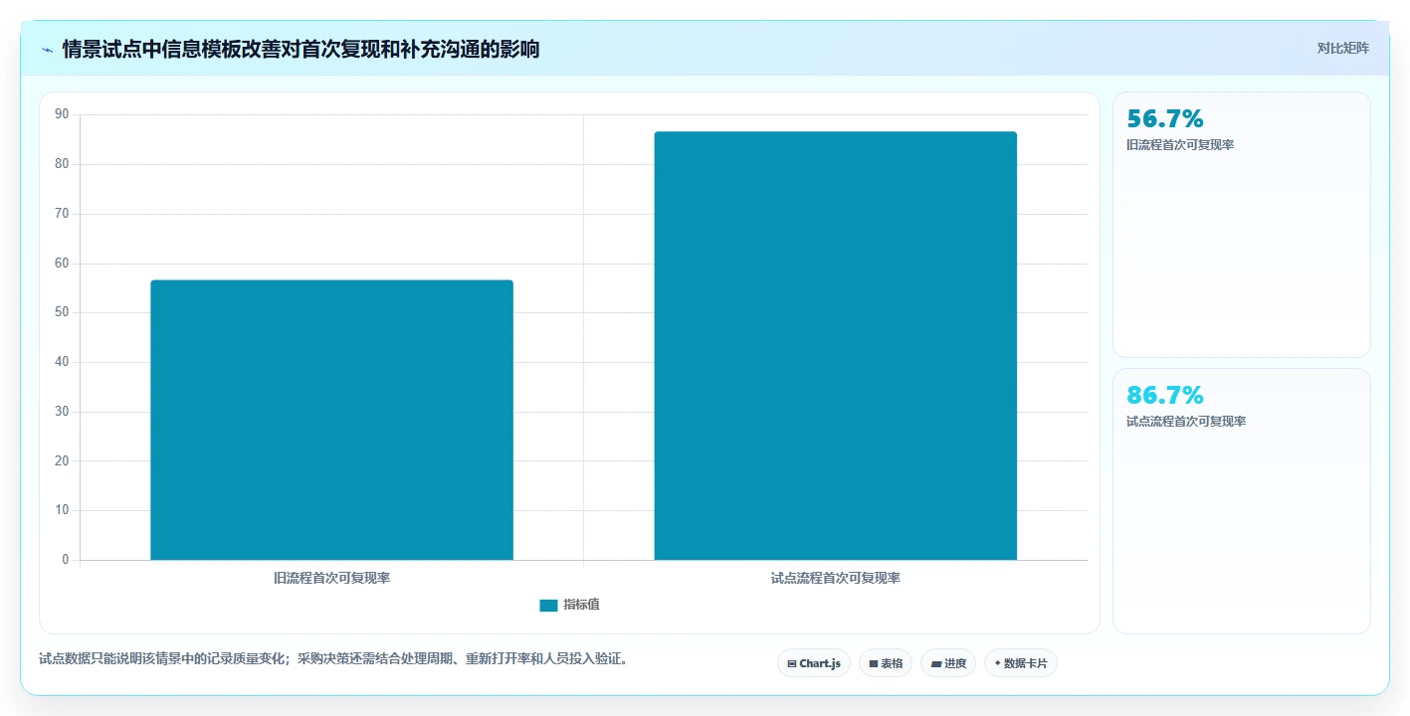The width and height of the screenshot is (1410, 716).
Task: Select the 表格 chip
Action: coord(886,663)
